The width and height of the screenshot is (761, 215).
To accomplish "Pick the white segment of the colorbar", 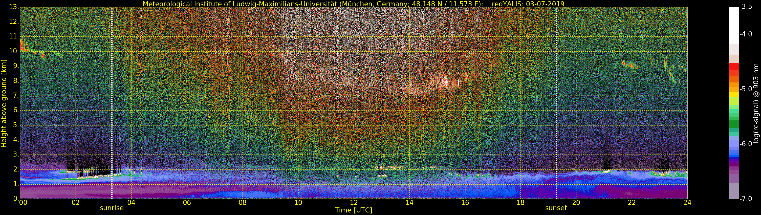I will (x=734, y=25).
